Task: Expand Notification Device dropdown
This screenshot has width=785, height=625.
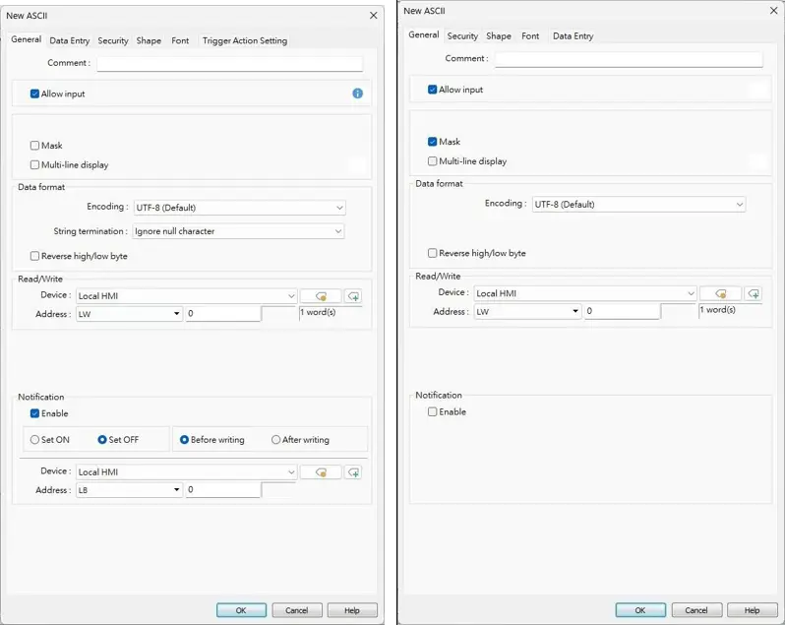Action: click(x=187, y=472)
